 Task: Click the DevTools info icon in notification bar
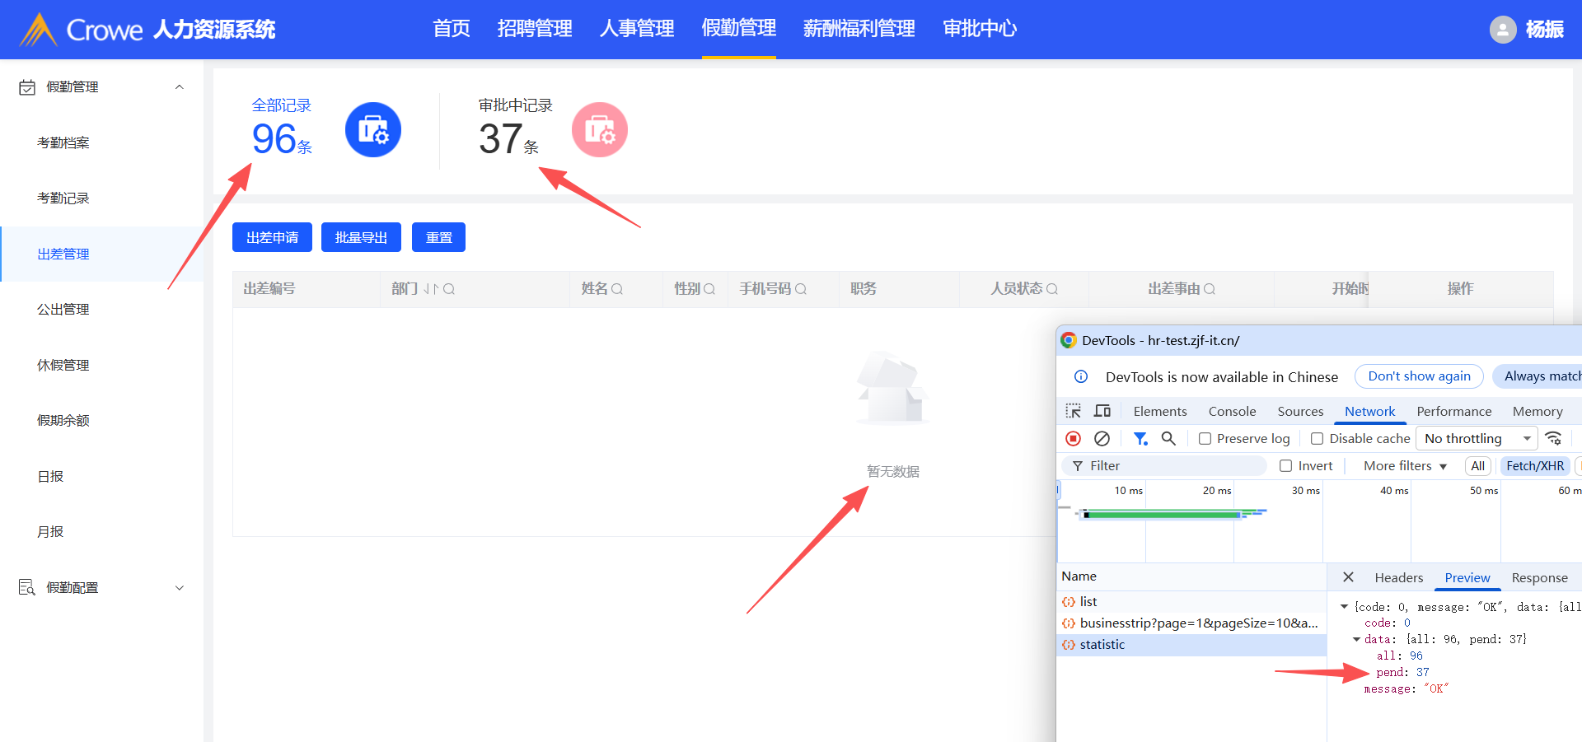[1081, 376]
